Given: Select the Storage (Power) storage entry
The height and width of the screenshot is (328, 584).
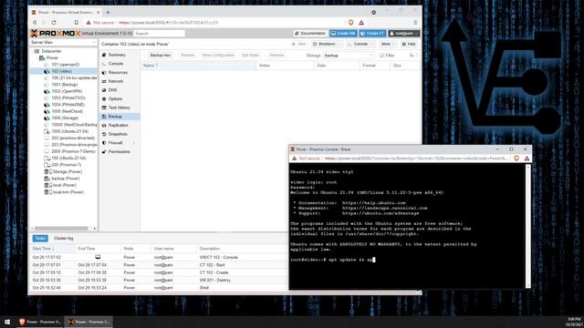Looking at the screenshot, I should pyautogui.click(x=67, y=171).
